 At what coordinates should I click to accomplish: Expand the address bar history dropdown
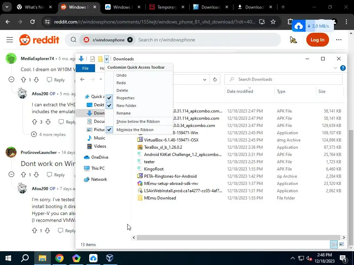205,80
